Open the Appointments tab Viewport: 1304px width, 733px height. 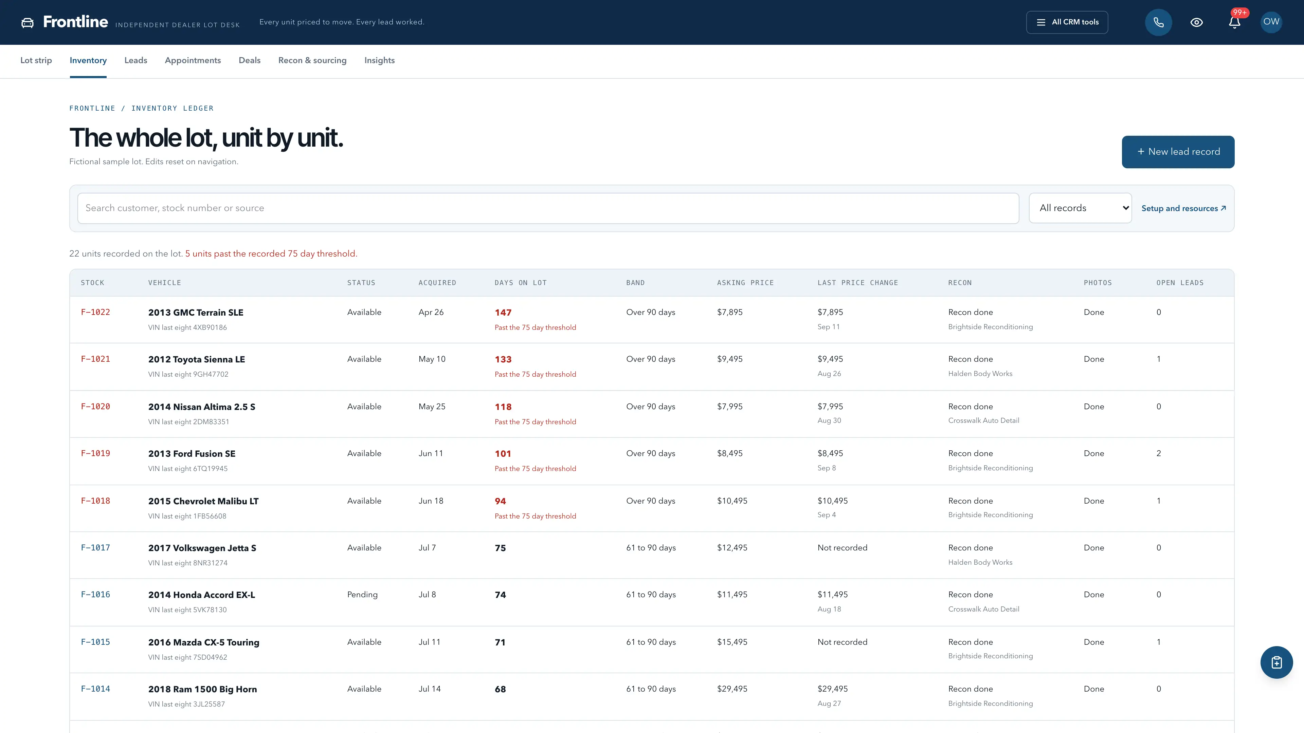(x=193, y=60)
